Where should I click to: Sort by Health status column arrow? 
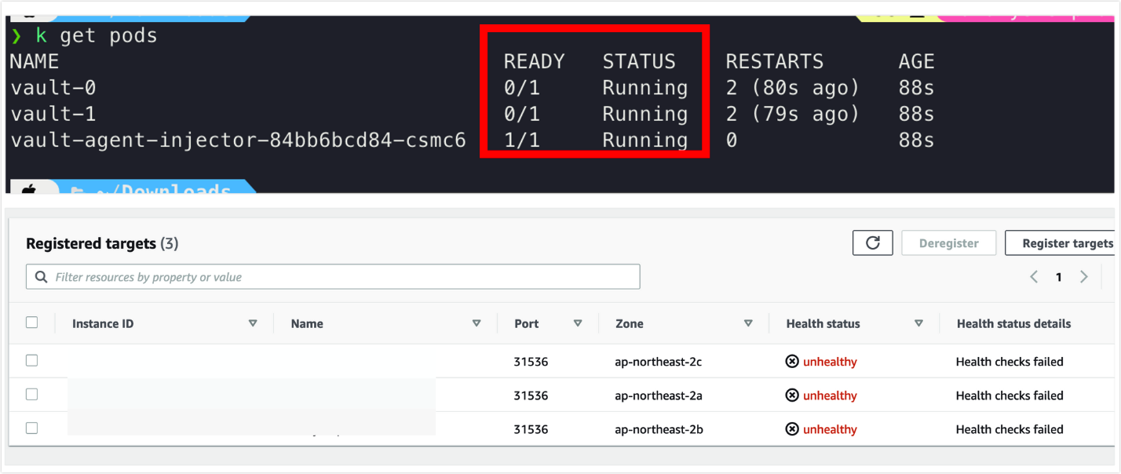tap(918, 323)
